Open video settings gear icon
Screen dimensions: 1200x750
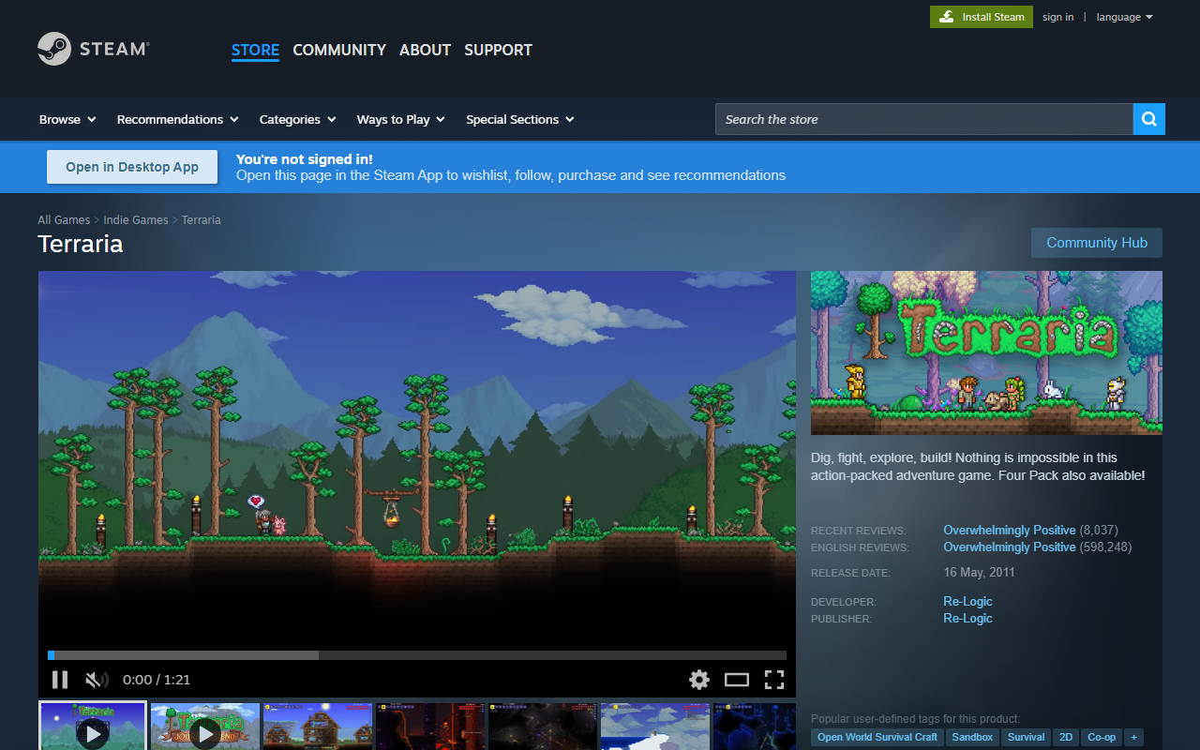699,680
